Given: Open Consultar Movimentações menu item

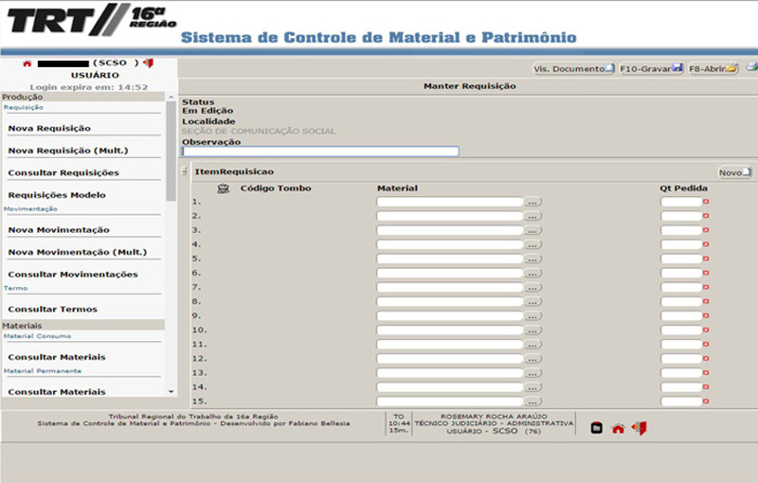Looking at the screenshot, I should 73,275.
